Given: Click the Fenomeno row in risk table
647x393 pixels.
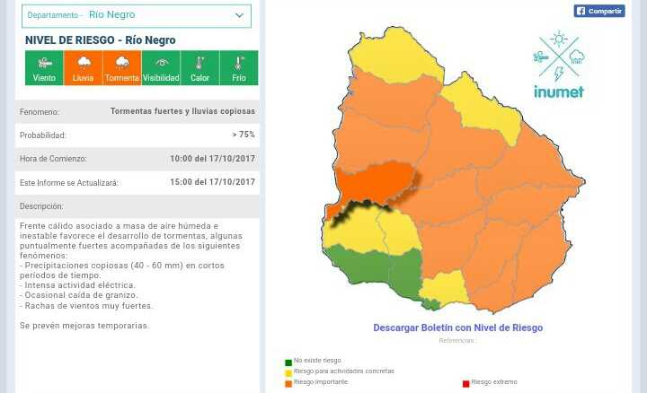Looking at the screenshot, I should (x=137, y=112).
